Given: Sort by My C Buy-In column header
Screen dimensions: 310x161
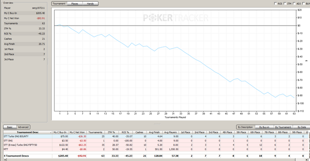Looking at the screenshot, I should click(x=60, y=132).
